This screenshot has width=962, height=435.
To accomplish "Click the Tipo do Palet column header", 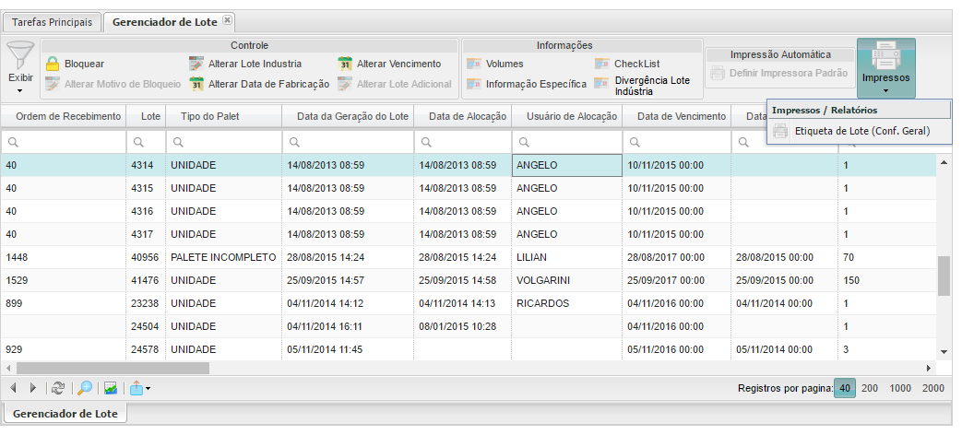I will [x=224, y=116].
